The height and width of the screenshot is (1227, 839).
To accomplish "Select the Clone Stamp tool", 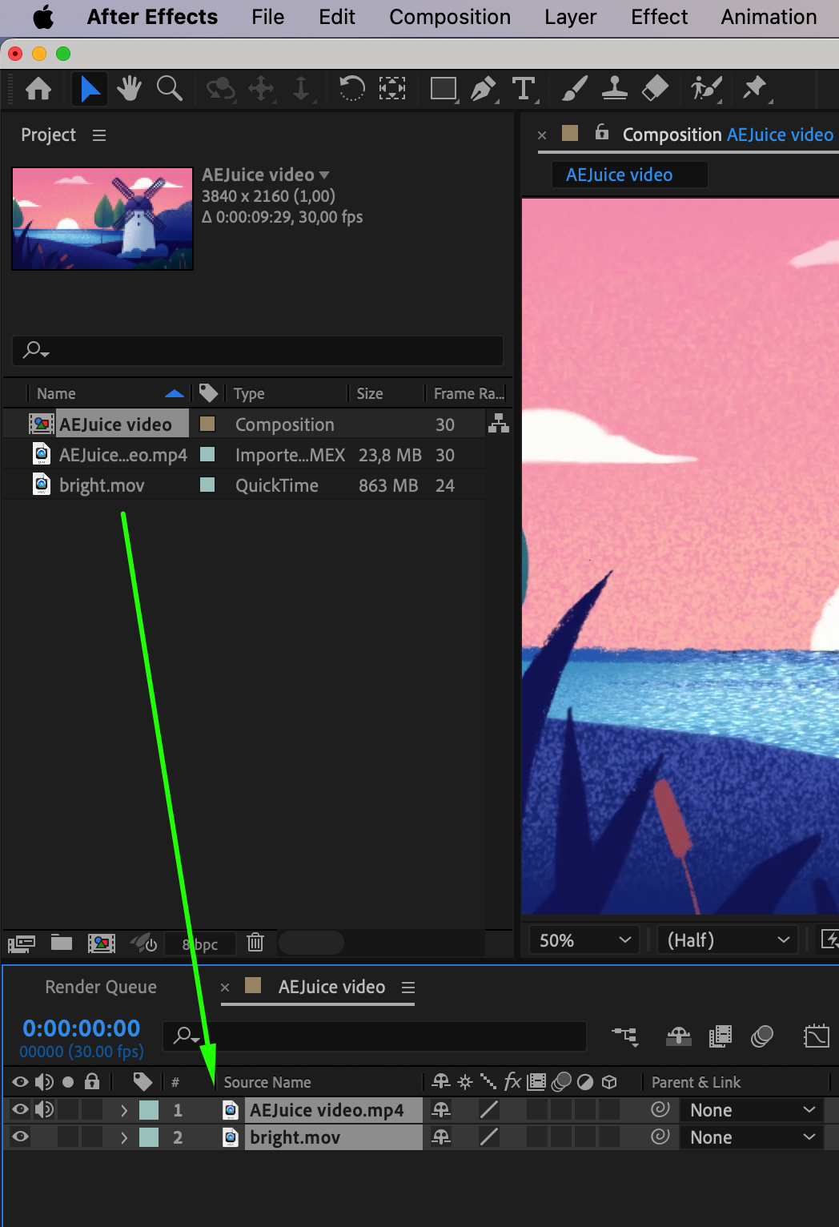I will point(614,88).
